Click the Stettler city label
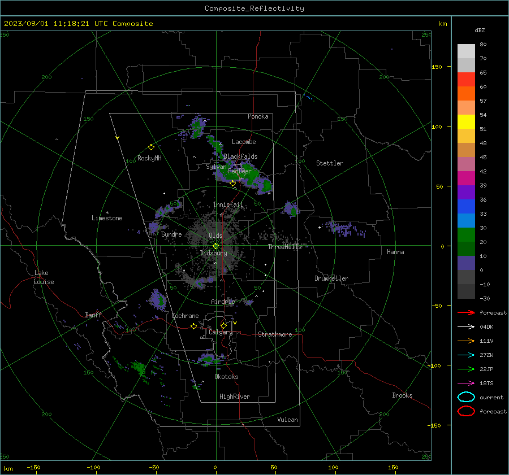Image resolution: width=509 pixels, height=475 pixels. 330,163
